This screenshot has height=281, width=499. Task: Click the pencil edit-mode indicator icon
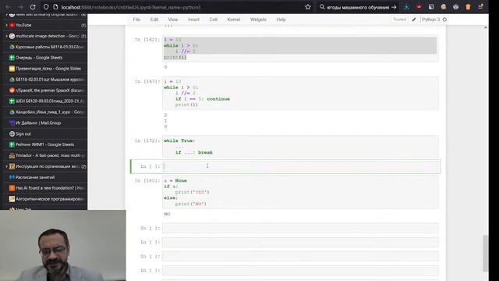414,20
